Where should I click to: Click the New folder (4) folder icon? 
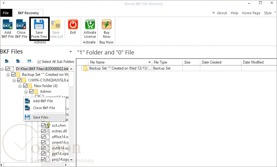click(30, 86)
